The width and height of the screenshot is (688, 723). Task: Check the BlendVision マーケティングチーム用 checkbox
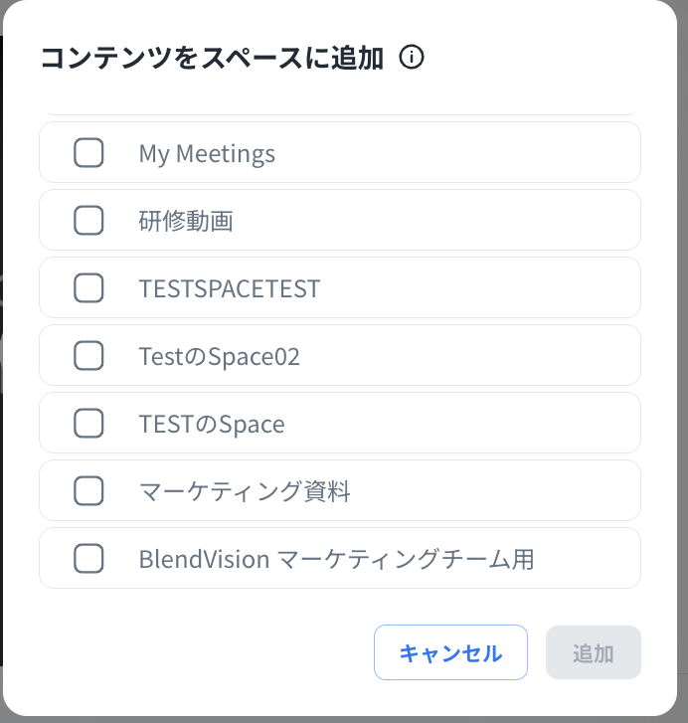(x=88, y=559)
